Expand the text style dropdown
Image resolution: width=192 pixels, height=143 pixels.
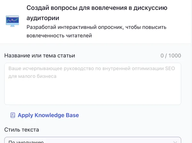(x=92, y=140)
